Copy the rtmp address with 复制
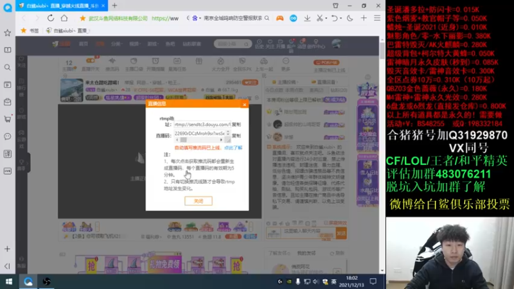This screenshot has width=514, height=289. 236,125
